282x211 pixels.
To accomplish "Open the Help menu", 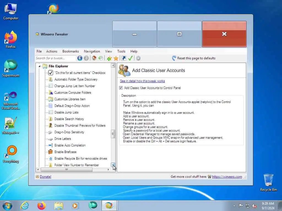I will 134,51.
